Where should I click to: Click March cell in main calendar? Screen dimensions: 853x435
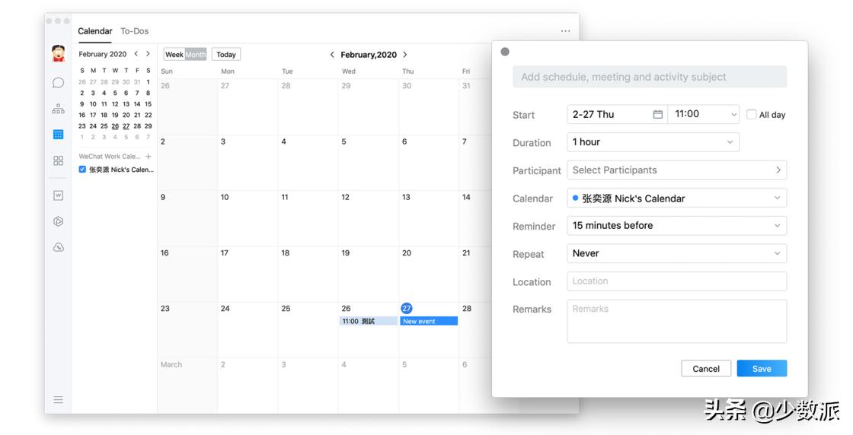171,365
